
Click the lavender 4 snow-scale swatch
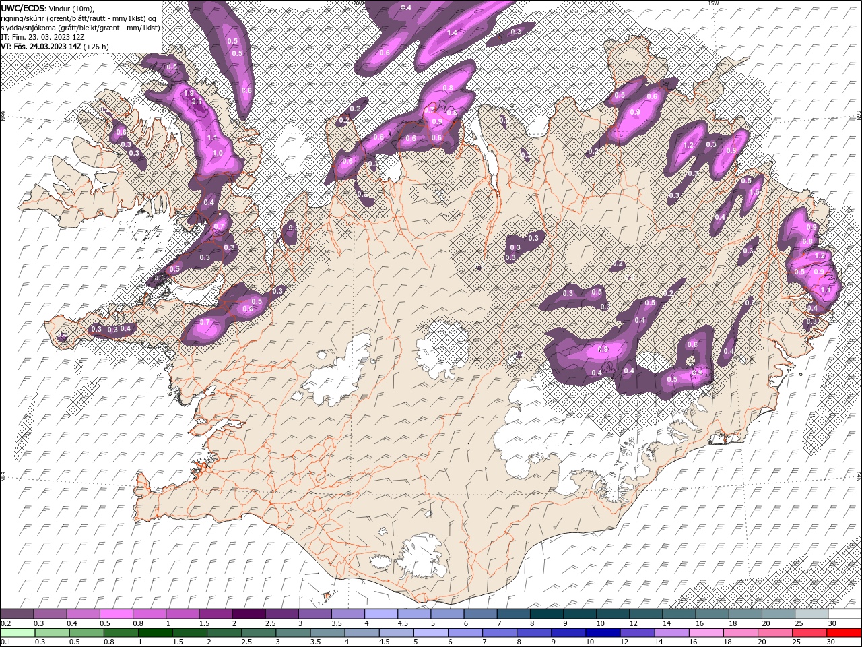coord(381,614)
